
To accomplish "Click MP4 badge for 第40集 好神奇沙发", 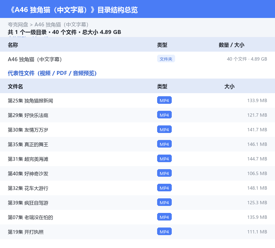I will pos(164,173).
